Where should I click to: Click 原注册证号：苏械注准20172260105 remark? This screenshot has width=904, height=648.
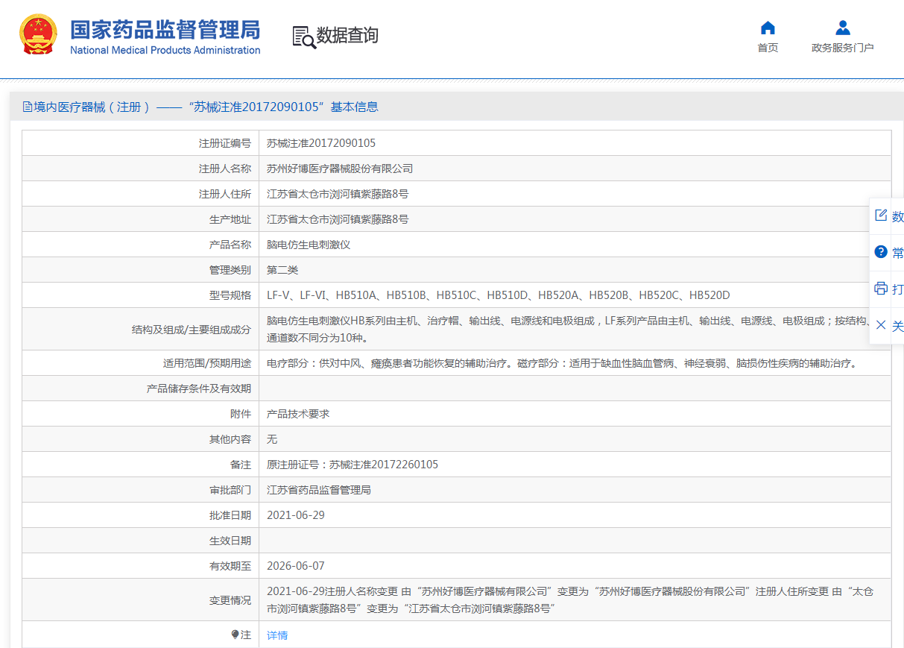click(353, 465)
